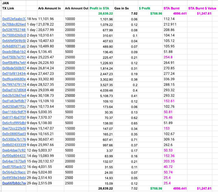
Task: Select profit cell 5,108.73
Action: tap(101, 96)
